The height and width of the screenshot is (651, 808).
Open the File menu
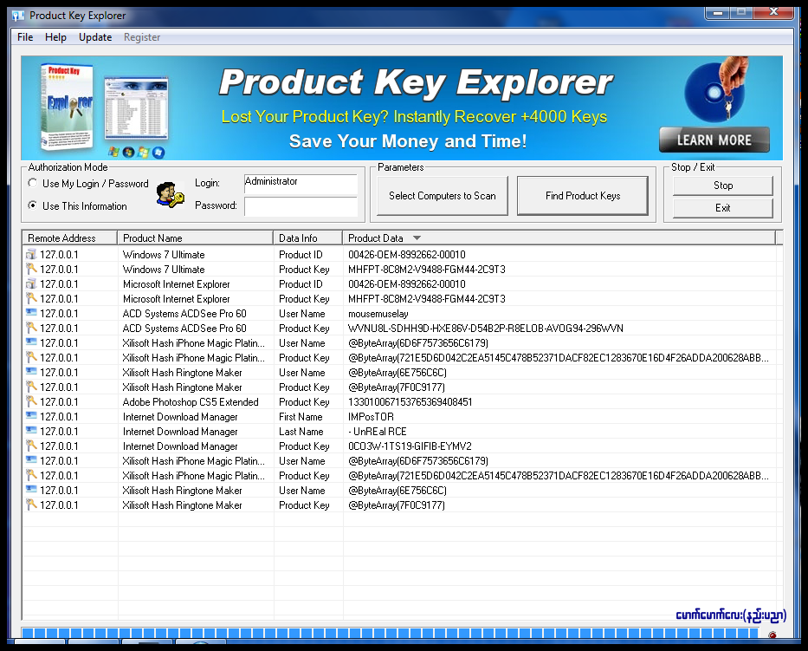[25, 37]
